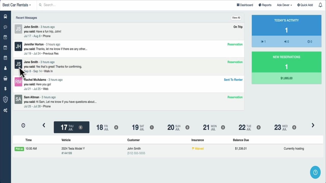Open the Vehicles section from the sidebar
This screenshot has width=326, height=183.
click(5, 16)
